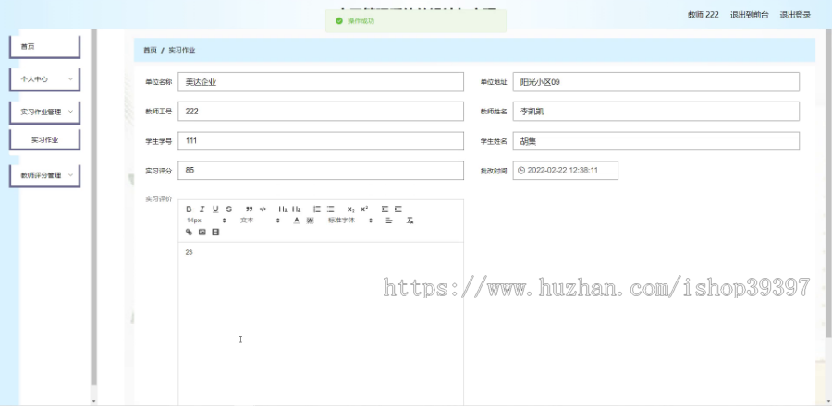Click the 实习评分 field containing 85
The width and height of the screenshot is (832, 406).
(321, 171)
